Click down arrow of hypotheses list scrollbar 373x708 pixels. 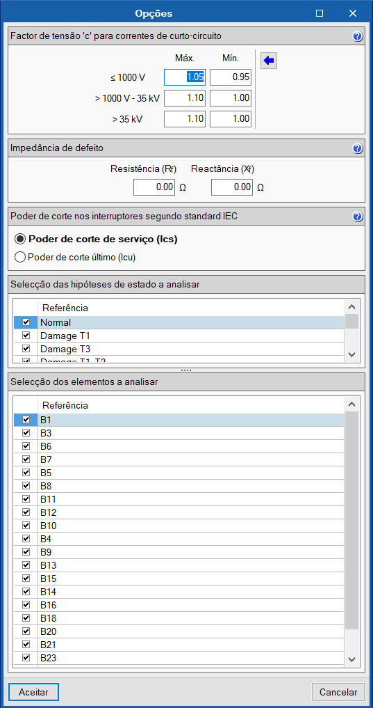pyautogui.click(x=352, y=354)
